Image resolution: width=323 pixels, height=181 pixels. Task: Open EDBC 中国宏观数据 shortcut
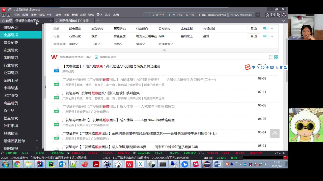(212, 15)
